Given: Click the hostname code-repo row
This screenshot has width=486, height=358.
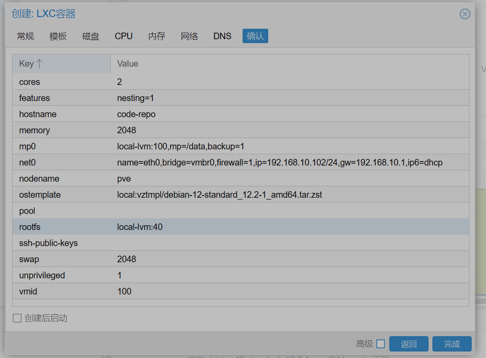Looking at the screenshot, I should click(240, 114).
